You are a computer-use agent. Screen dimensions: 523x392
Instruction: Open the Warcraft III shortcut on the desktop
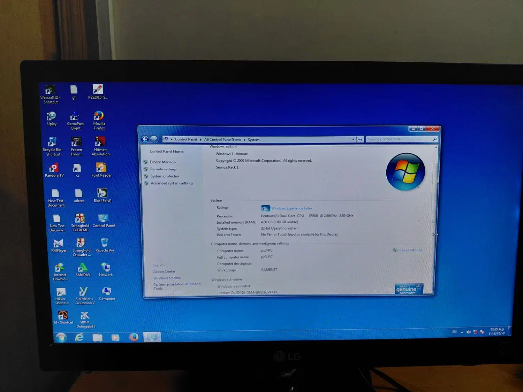[x=50, y=94]
